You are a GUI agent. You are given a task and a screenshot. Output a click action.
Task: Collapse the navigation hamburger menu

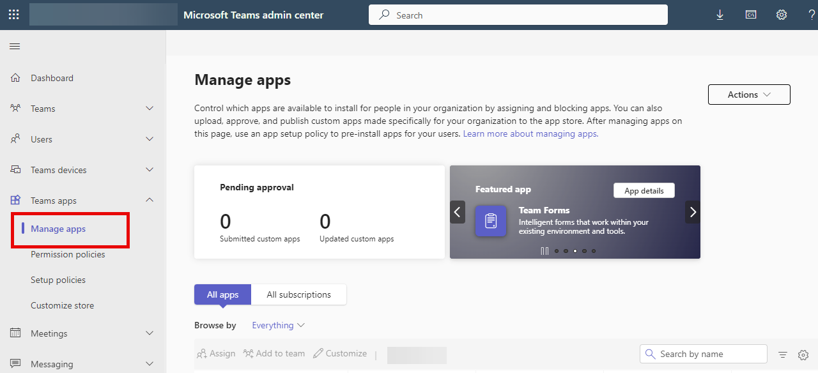pos(15,46)
